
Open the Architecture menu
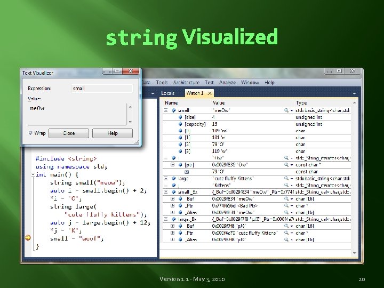186,83
